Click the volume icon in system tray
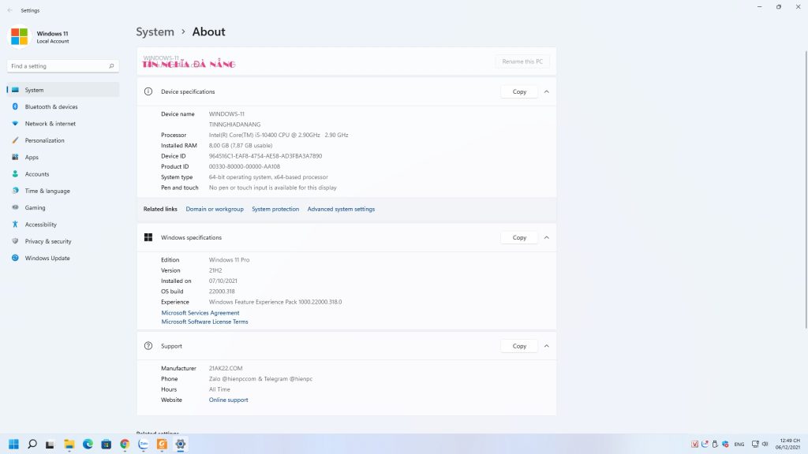This screenshot has width=808, height=454. pos(765,445)
